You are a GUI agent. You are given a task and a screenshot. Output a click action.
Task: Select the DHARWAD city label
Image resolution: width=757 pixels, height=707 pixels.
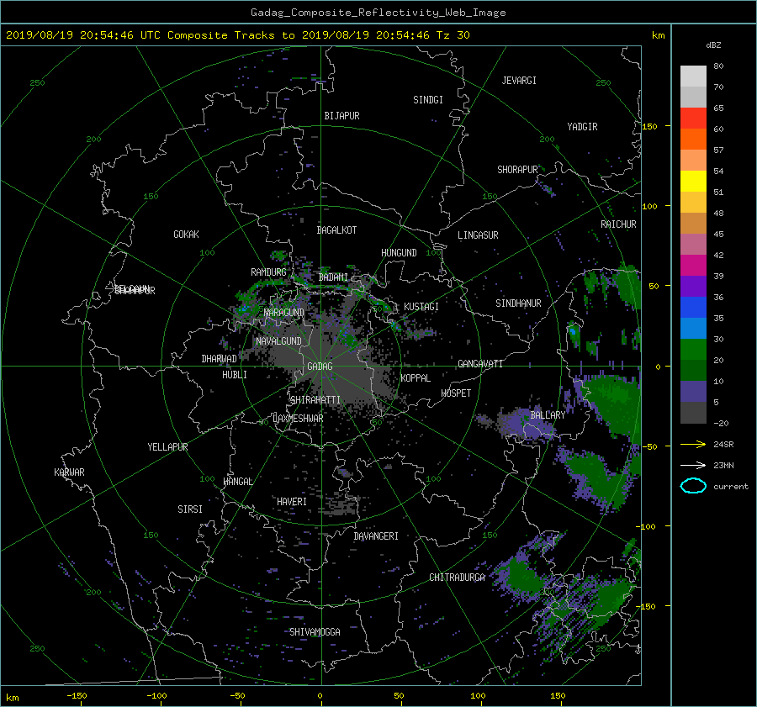point(219,359)
